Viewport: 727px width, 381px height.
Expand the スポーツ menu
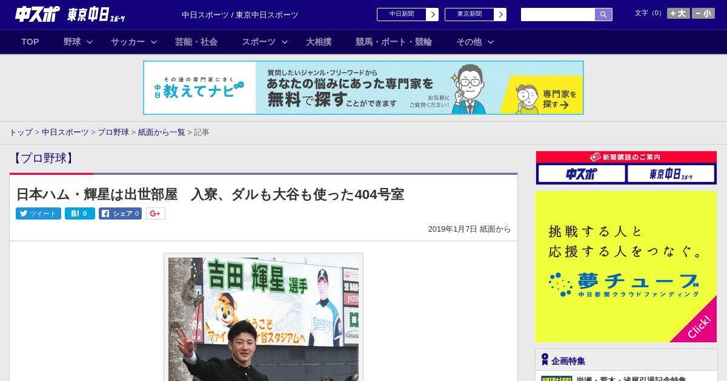(x=265, y=42)
